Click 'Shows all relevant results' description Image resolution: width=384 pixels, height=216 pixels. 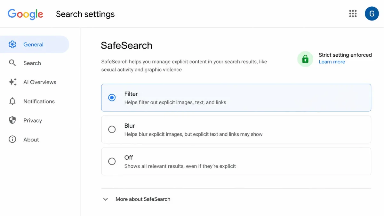(x=180, y=166)
